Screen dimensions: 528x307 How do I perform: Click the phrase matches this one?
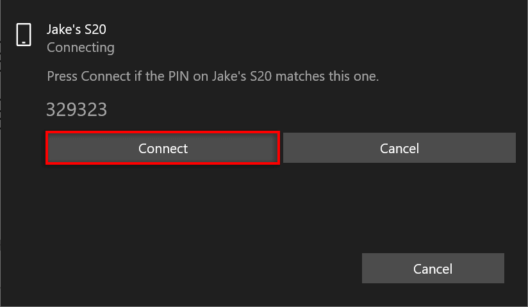[327, 76]
